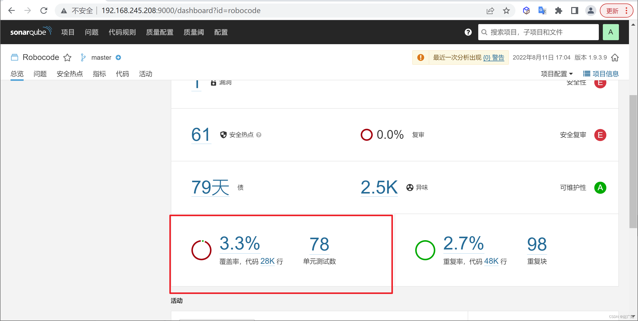Click the Robocode project name
This screenshot has height=321, width=638.
click(x=41, y=57)
